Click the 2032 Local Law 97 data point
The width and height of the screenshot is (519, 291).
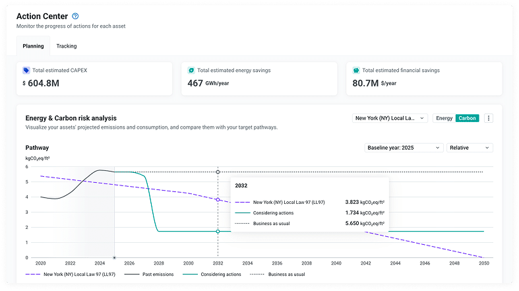coord(218,200)
